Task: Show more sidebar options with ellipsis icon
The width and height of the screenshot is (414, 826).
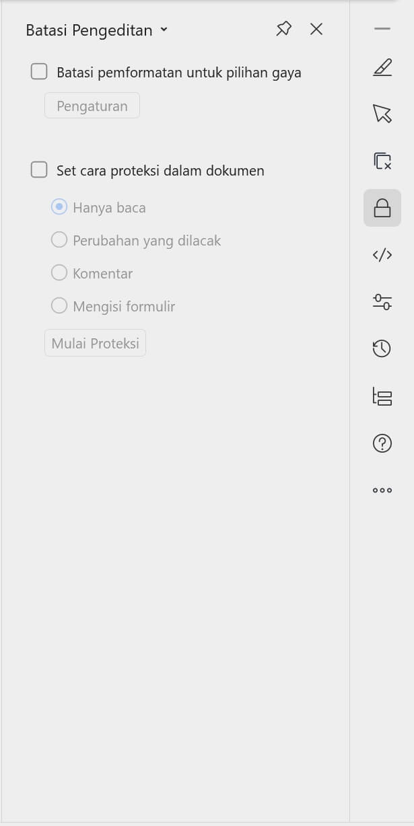Action: (x=382, y=490)
